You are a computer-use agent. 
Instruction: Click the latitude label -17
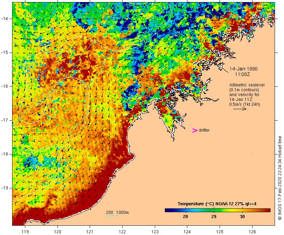point(4,120)
